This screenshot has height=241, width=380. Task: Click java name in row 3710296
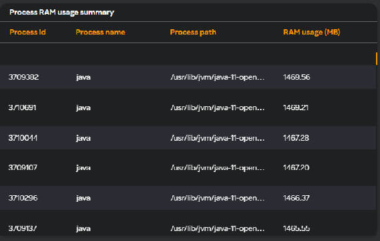[x=83, y=199]
